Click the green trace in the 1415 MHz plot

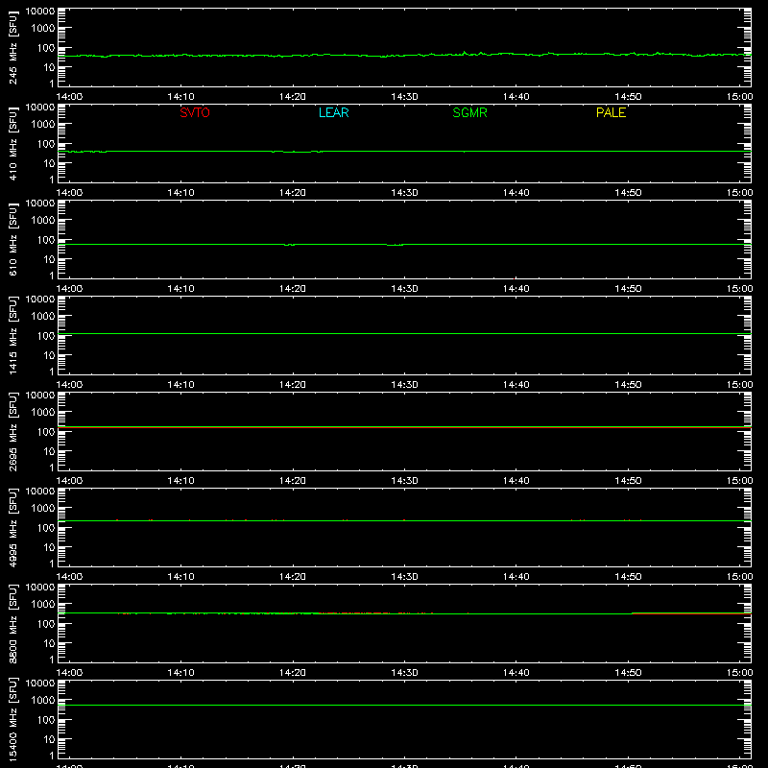pyautogui.click(x=404, y=333)
